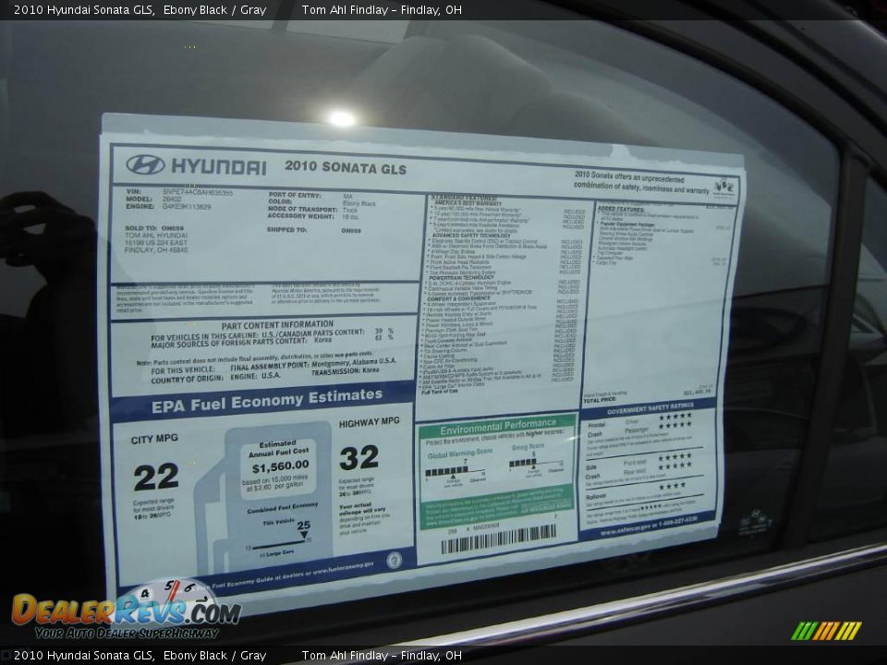Click the 'MODE OF TRANSPORT:' label
This screenshot has width=887, height=665.
pos(303,210)
